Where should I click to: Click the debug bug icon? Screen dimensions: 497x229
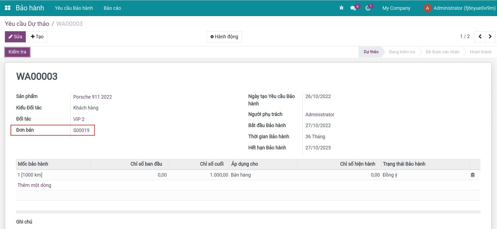coord(341,8)
